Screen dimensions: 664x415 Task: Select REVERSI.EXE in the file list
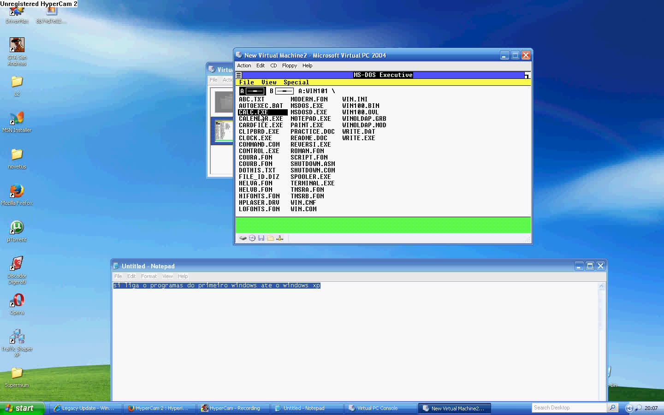pyautogui.click(x=310, y=144)
